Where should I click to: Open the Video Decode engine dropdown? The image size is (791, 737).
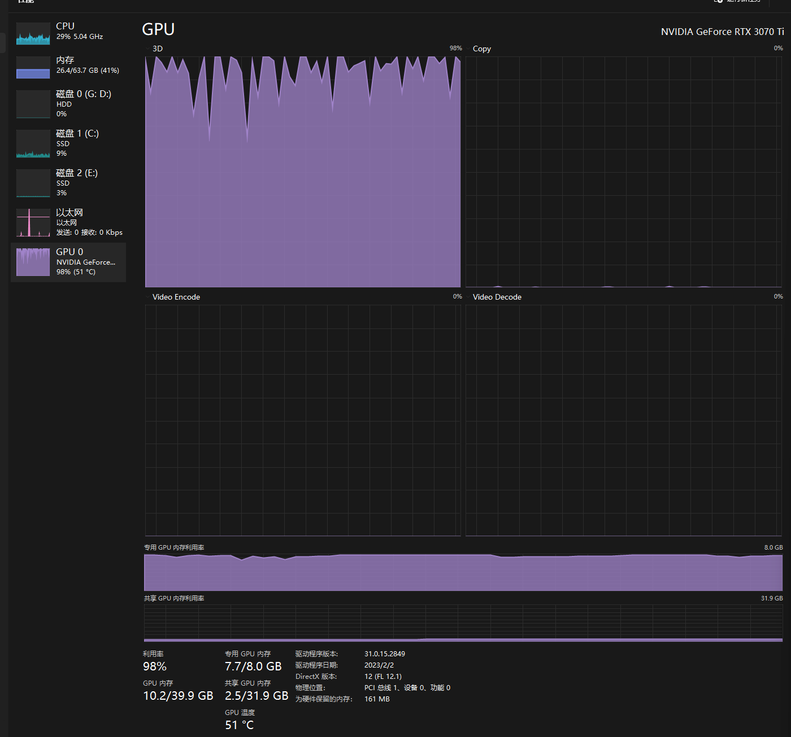[468, 297]
